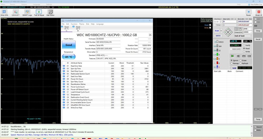Click the Sleep button
The height and width of the screenshot is (139, 263).
coord(258,31)
